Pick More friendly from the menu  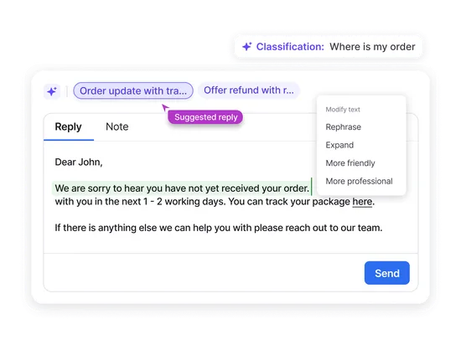pyautogui.click(x=350, y=163)
